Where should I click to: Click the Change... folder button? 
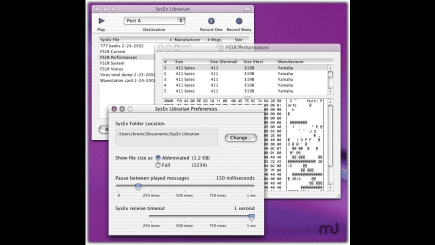(x=240, y=137)
